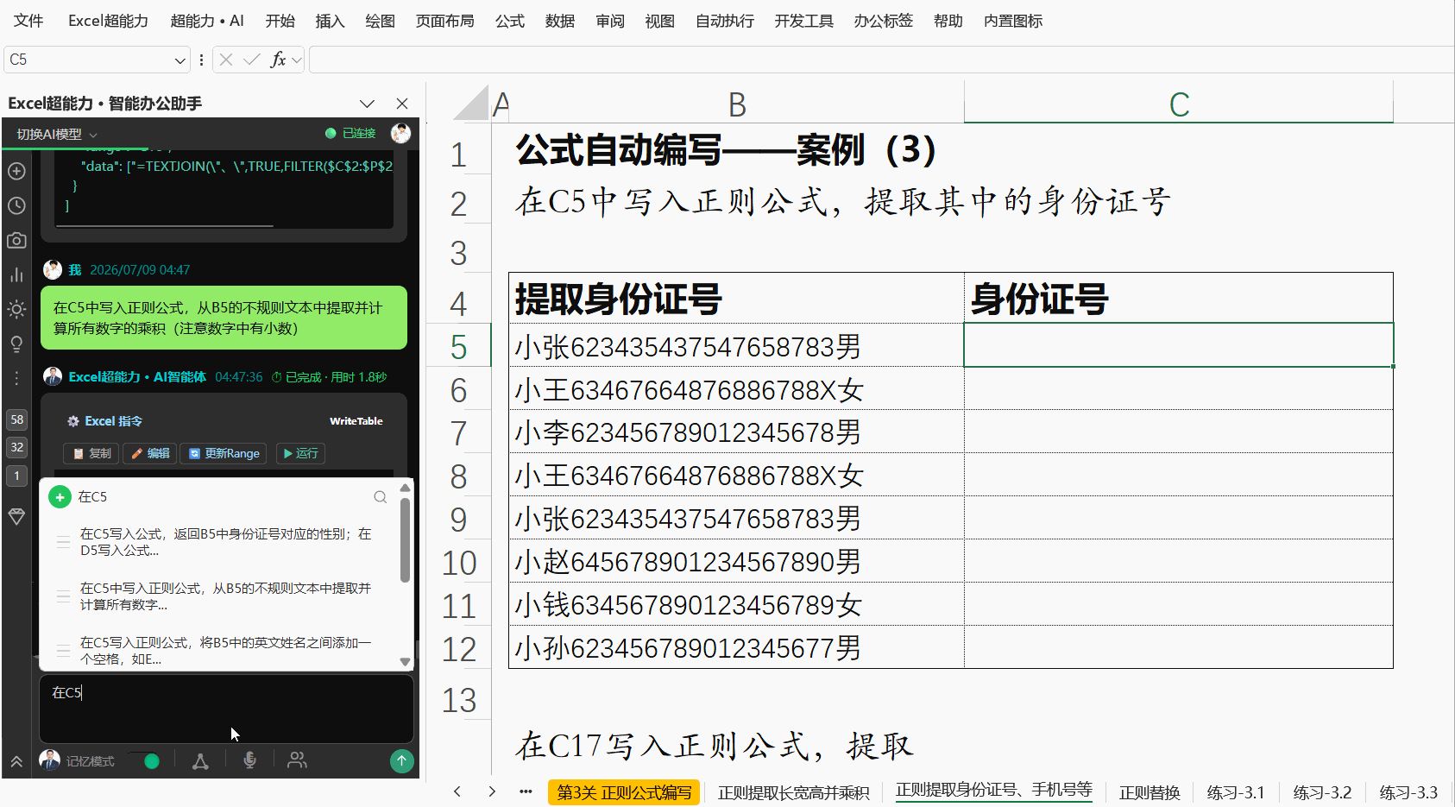1455x807 pixels.
Task: Cancel formula entry with the X icon
Action: (226, 60)
